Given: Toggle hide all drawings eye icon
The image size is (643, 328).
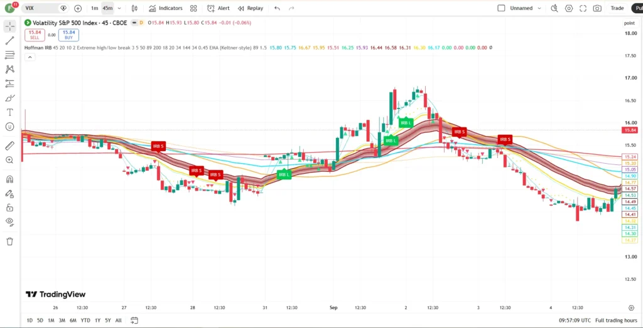Looking at the screenshot, I should point(10,222).
